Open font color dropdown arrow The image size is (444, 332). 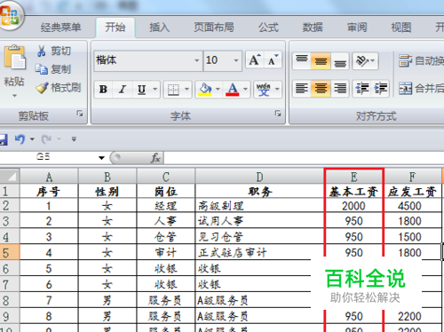(x=245, y=89)
